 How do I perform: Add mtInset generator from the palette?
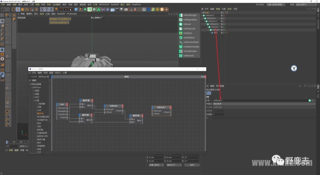pos(189,24)
